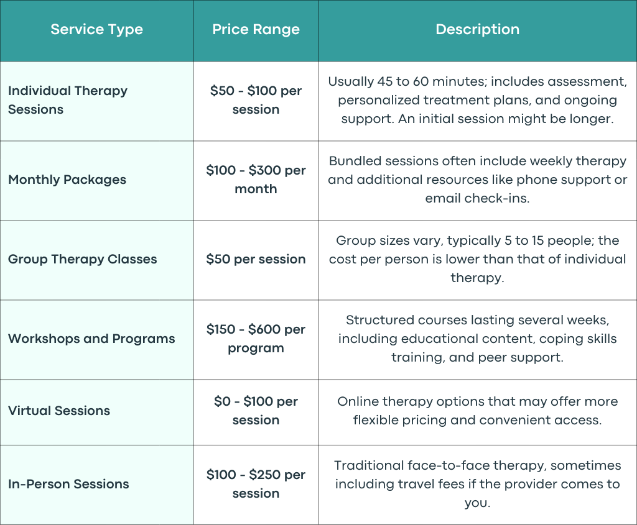This screenshot has width=637, height=525.
Task: Click the 'Online therapy options' description text
Action: point(477,411)
